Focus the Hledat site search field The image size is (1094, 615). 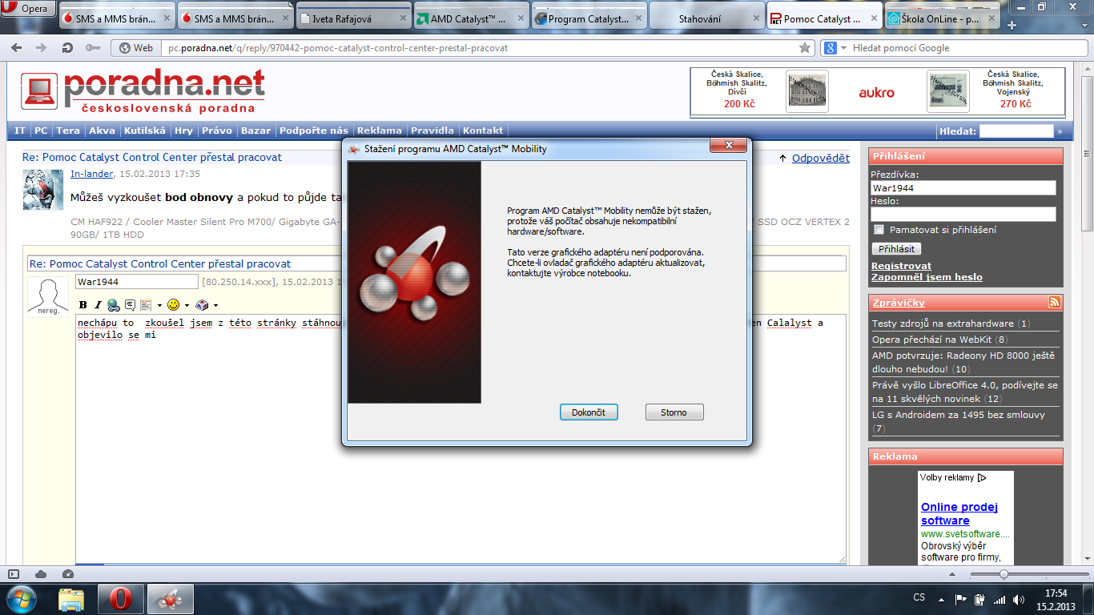click(x=1016, y=131)
